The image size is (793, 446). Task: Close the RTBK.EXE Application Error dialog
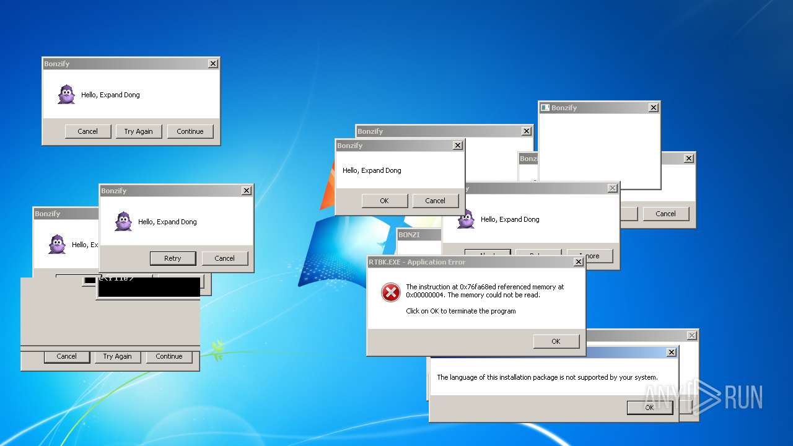pos(578,262)
